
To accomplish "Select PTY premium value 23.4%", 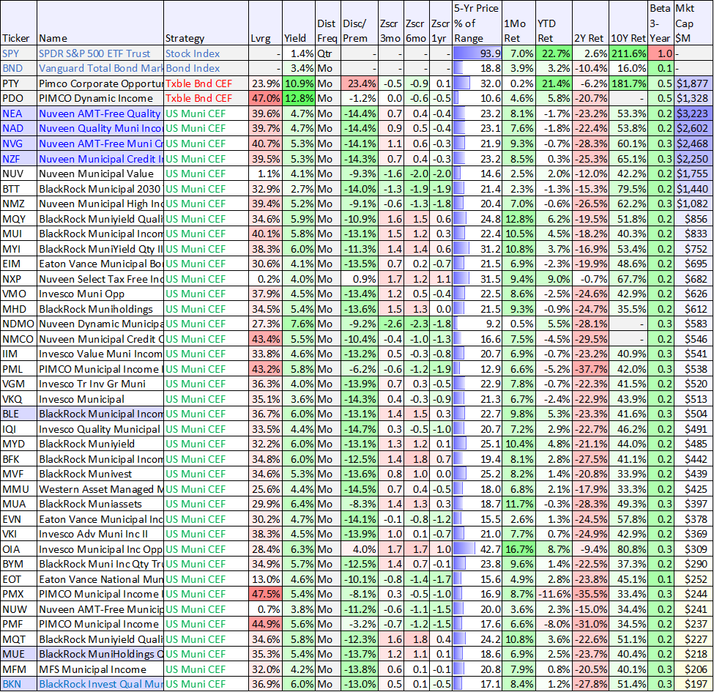I will [360, 83].
